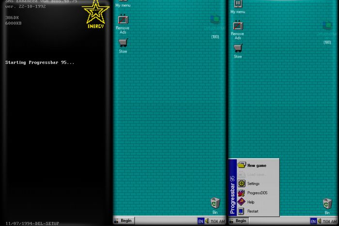Click Remove Ads icon on right desktop
This screenshot has width=339, height=226.
[x=238, y=26]
